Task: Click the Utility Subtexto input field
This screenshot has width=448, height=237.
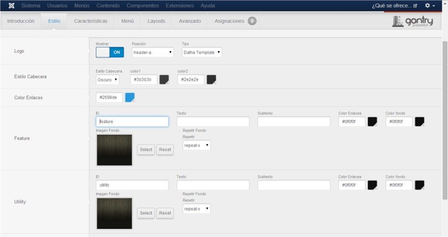Action: 294,185
